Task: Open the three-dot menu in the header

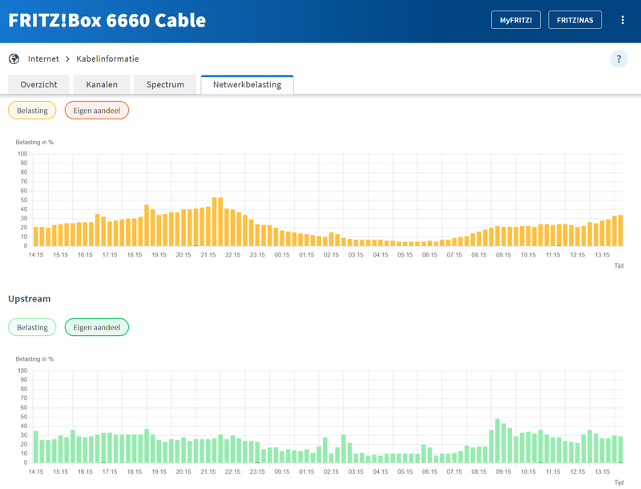Action: pos(623,19)
